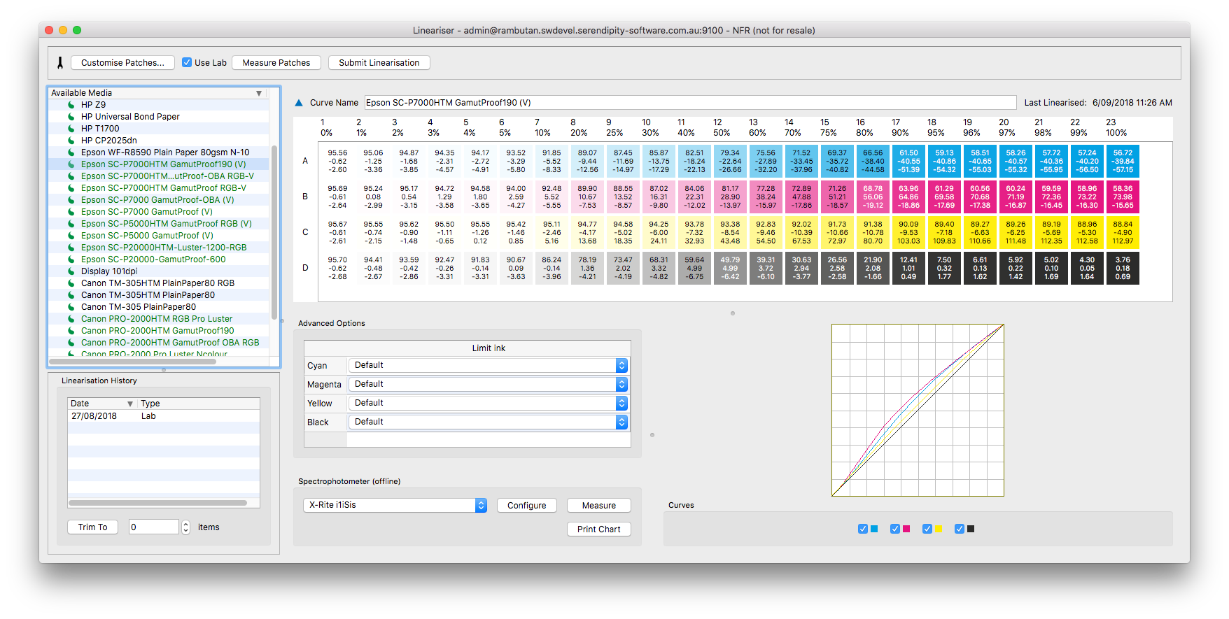1229x619 pixels.
Task: Toggle the yellow curve visibility checkbox
Action: tap(927, 529)
